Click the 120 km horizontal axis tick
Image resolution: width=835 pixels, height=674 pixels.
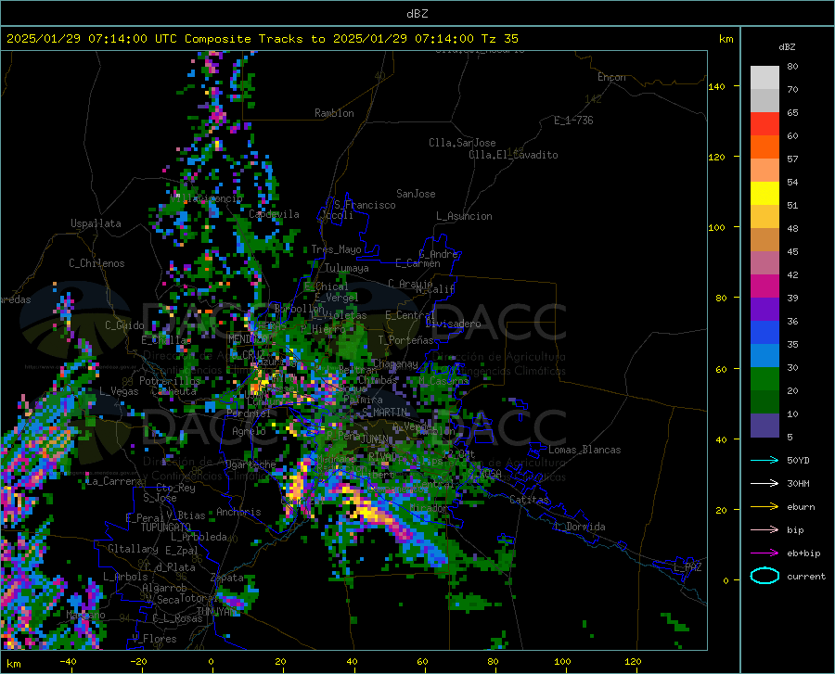(633, 662)
